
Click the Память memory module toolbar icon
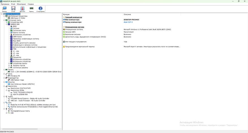click(31, 9)
